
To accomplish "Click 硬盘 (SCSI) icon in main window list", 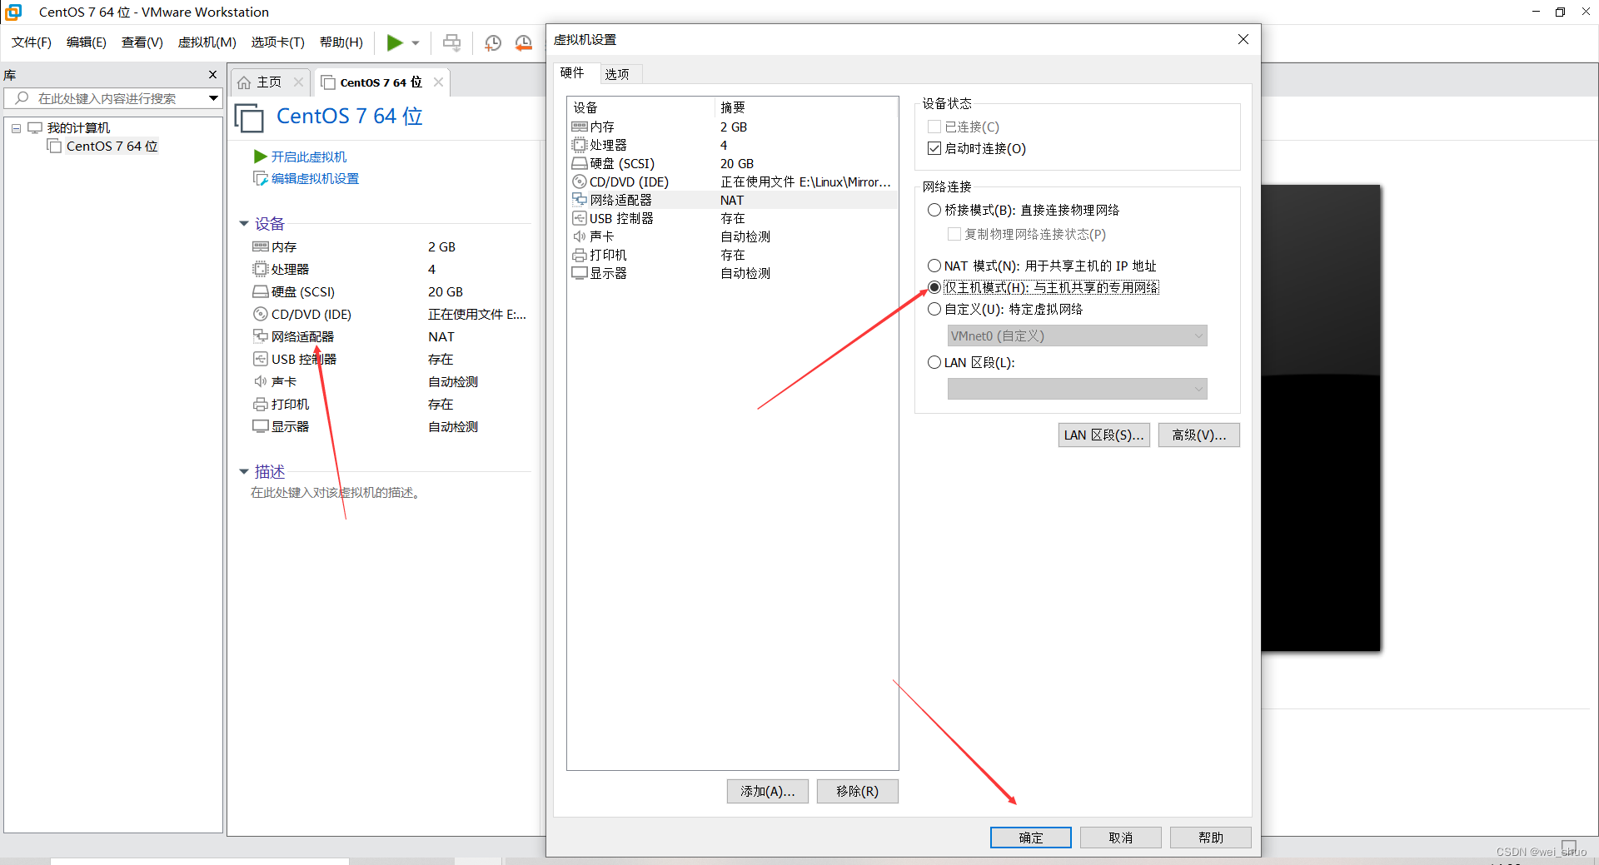I will 261,291.
